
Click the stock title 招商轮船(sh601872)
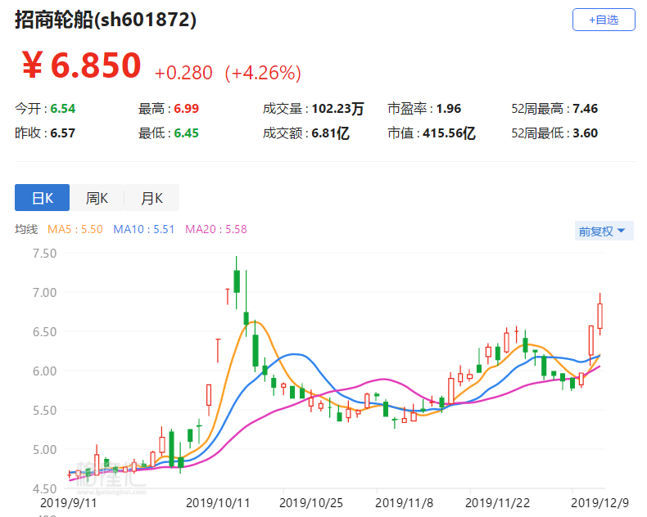tap(106, 20)
